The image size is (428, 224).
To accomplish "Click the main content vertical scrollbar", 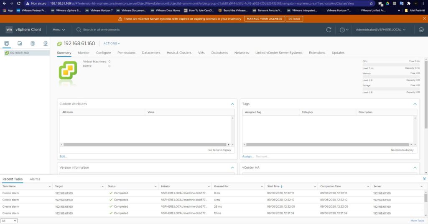I will 426,94.
